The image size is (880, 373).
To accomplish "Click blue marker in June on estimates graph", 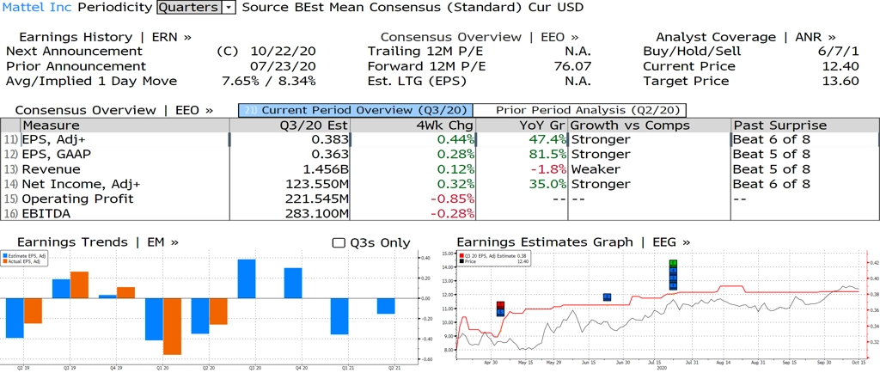I will click(607, 297).
